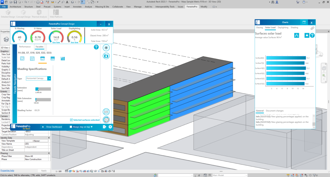Click the chart type curve icon in Charts

[296, 35]
